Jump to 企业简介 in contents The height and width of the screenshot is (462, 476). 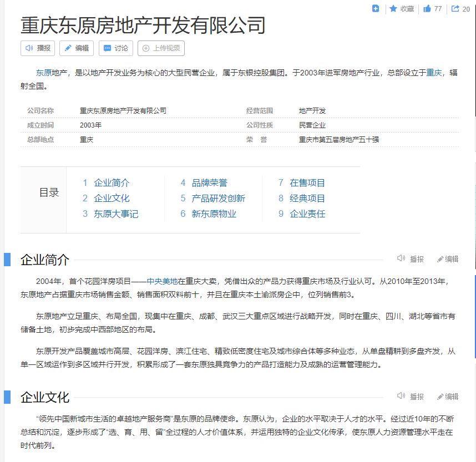[112, 182]
